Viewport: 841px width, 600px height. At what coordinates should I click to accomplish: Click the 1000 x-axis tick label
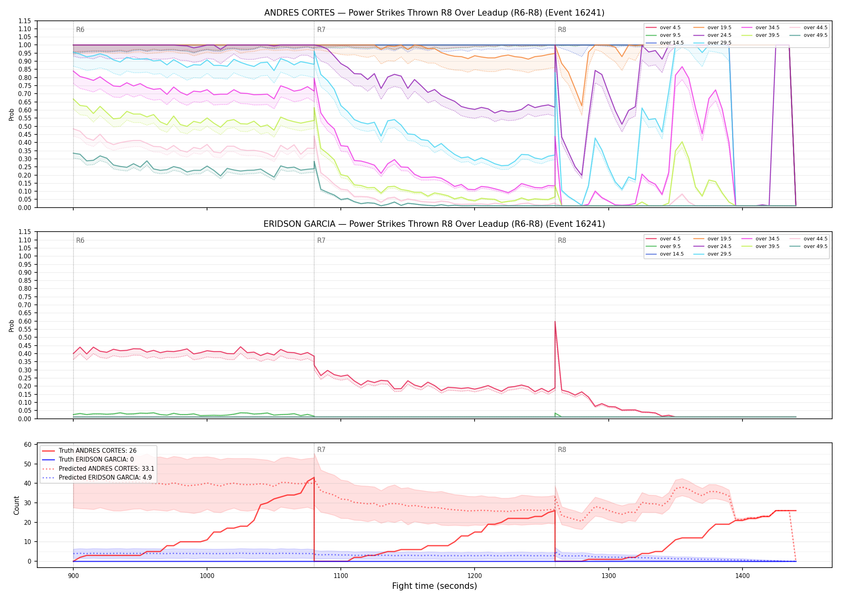[x=207, y=576]
